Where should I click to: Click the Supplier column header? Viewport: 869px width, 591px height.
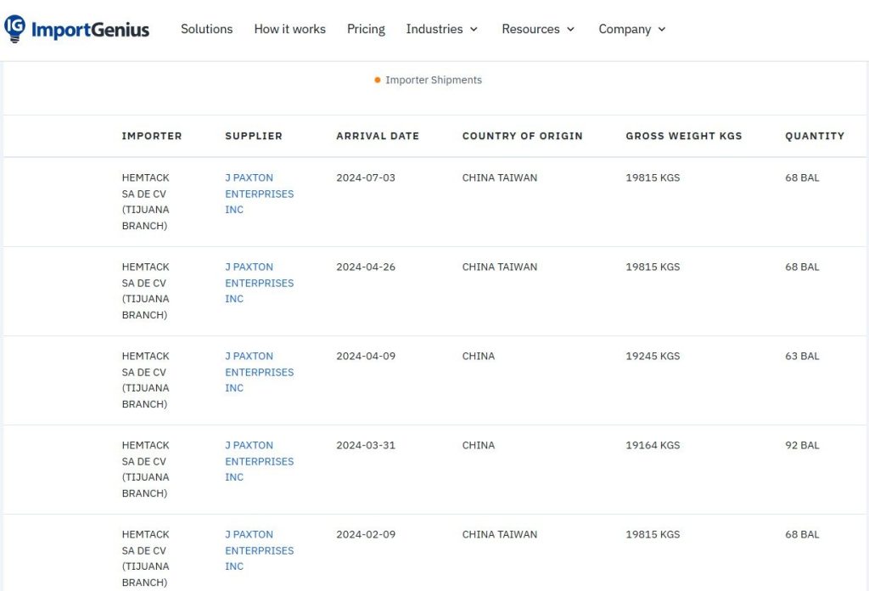(x=254, y=136)
